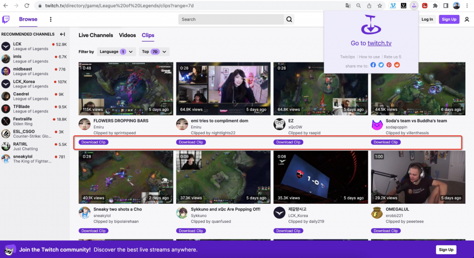Open the Chrome three-dot menu

(x=467, y=6)
